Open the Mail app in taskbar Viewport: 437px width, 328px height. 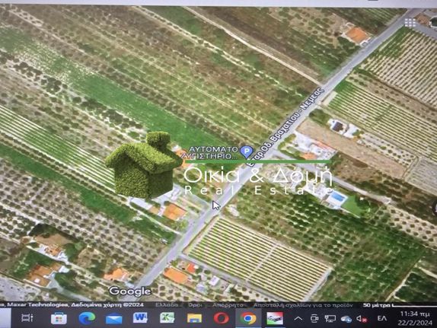click(x=113, y=319)
